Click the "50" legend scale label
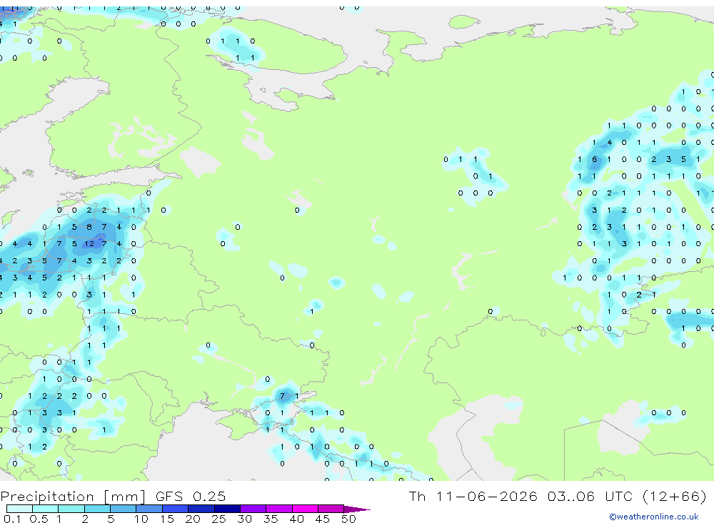Viewport: 714px width, 523px height. [348, 519]
